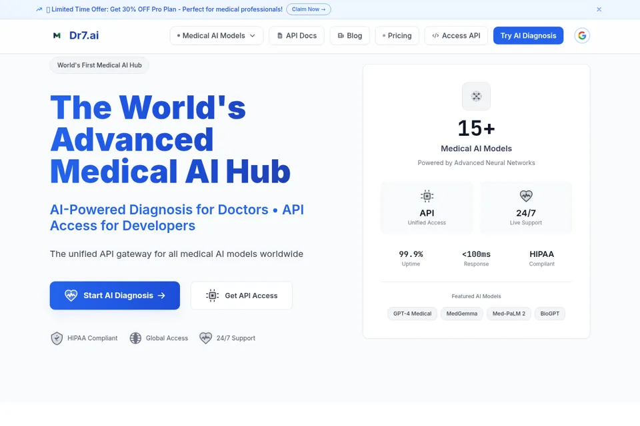The image size is (640, 426).
Task: Click the API Unified Access card
Action: [x=427, y=208]
